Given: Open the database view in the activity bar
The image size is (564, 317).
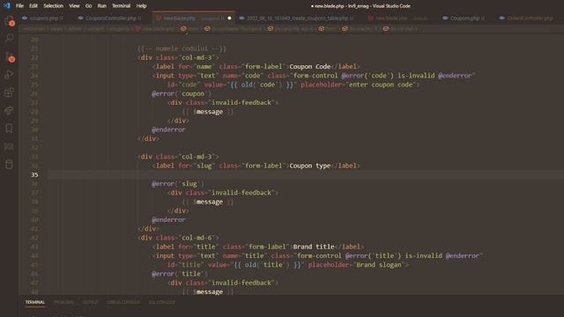Looking at the screenshot, I should [9, 165].
